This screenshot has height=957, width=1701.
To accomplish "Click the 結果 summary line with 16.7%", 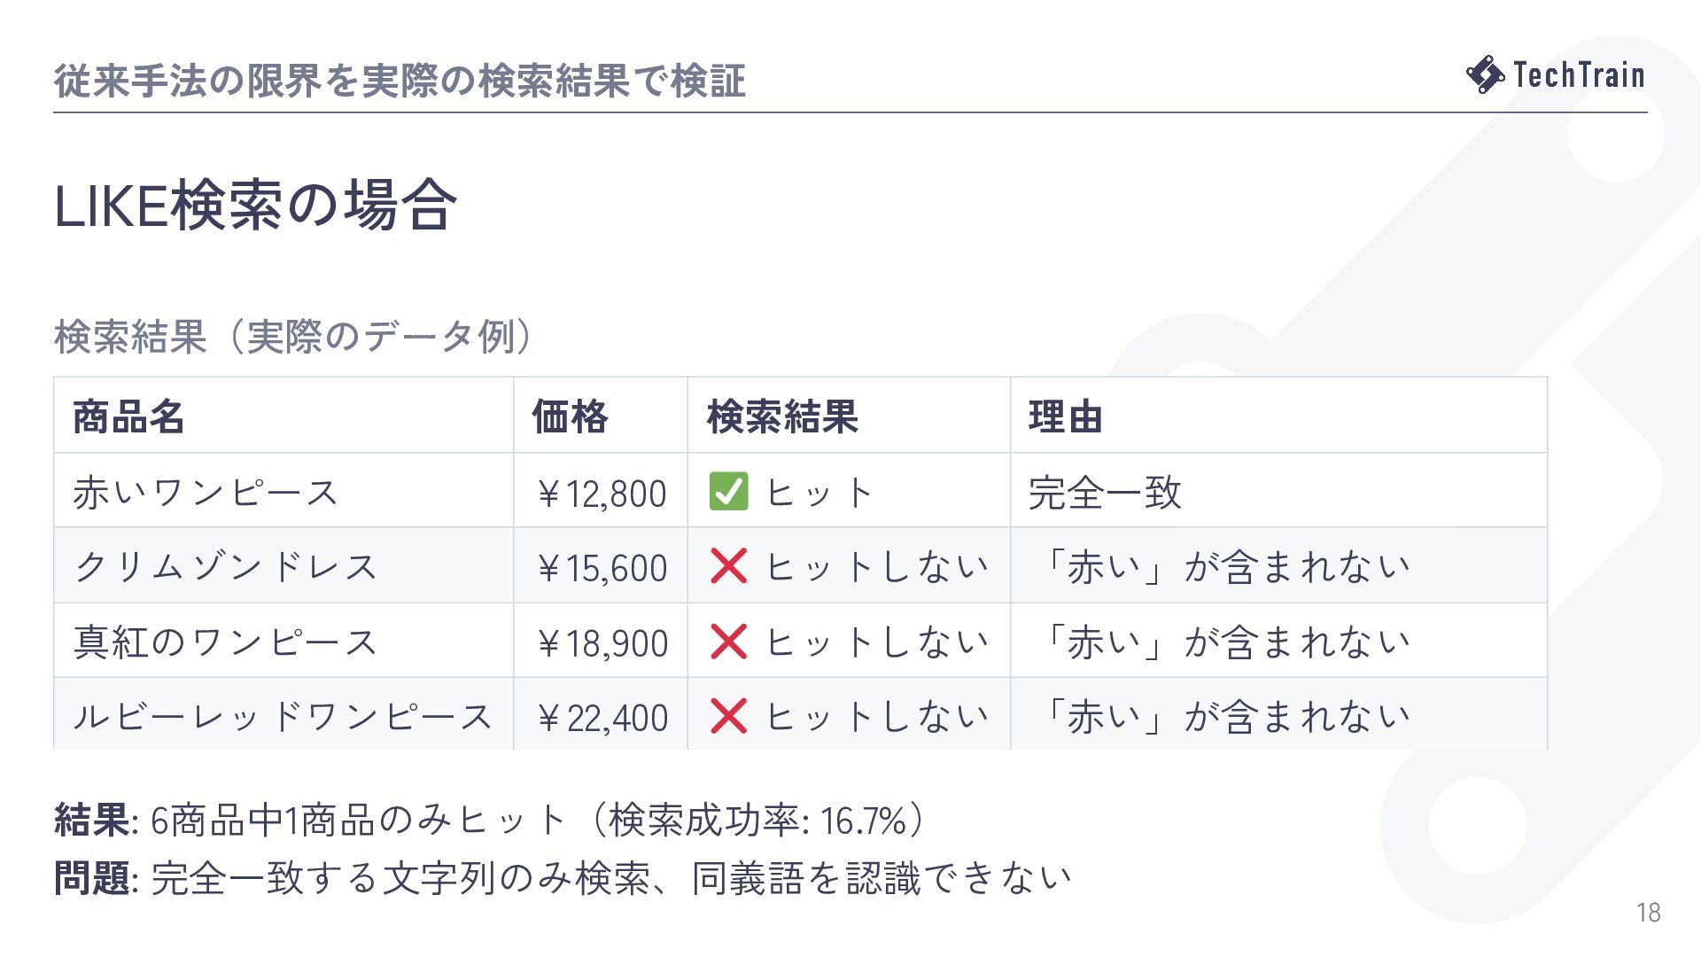I will pyautogui.click(x=489, y=821).
